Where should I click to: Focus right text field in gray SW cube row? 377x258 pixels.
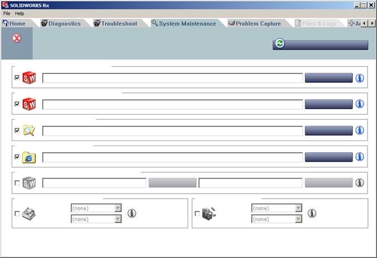(x=251, y=183)
